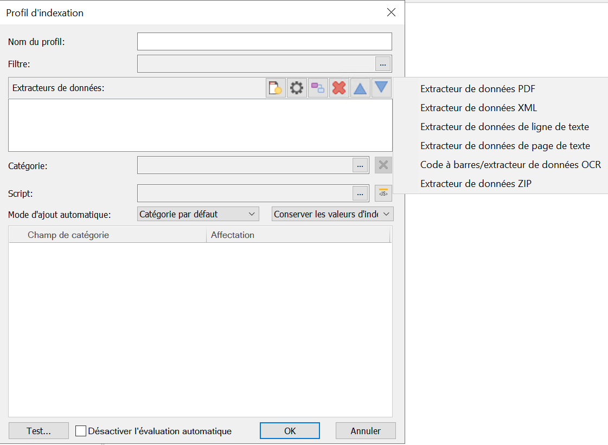
Task: Click the Extracteurs de données list box
Action: click(200, 125)
